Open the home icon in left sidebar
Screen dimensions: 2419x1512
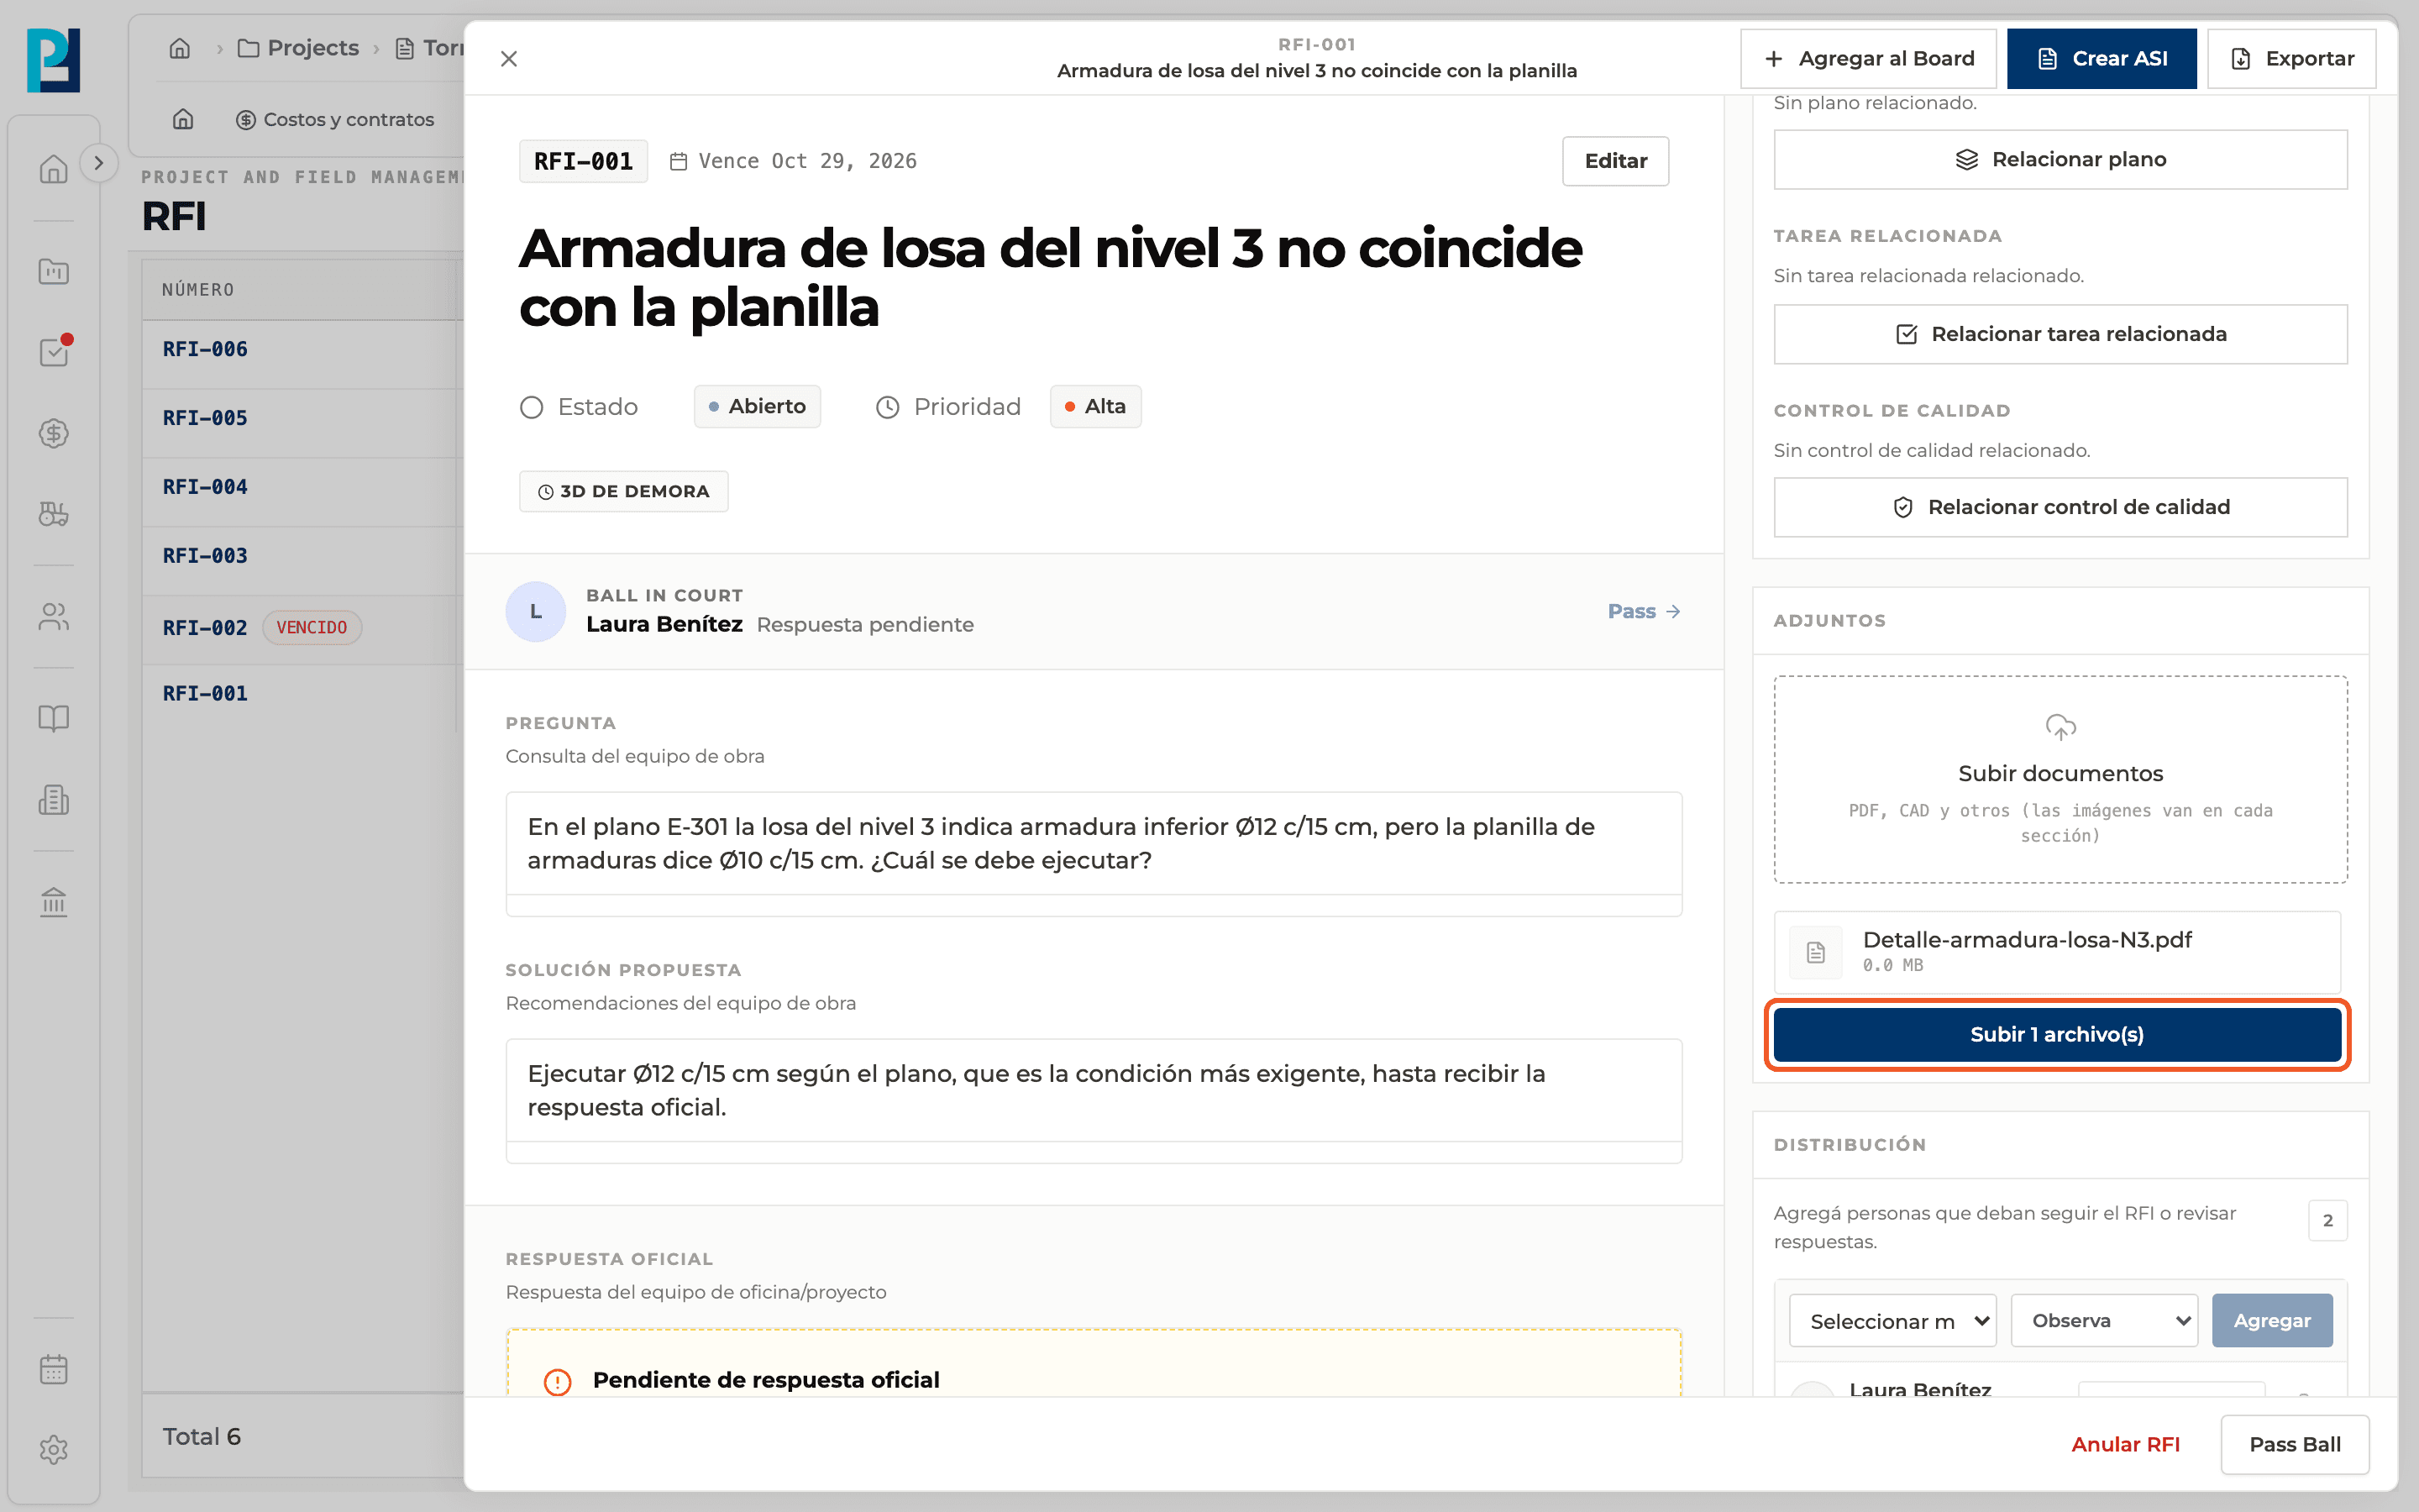(x=54, y=168)
